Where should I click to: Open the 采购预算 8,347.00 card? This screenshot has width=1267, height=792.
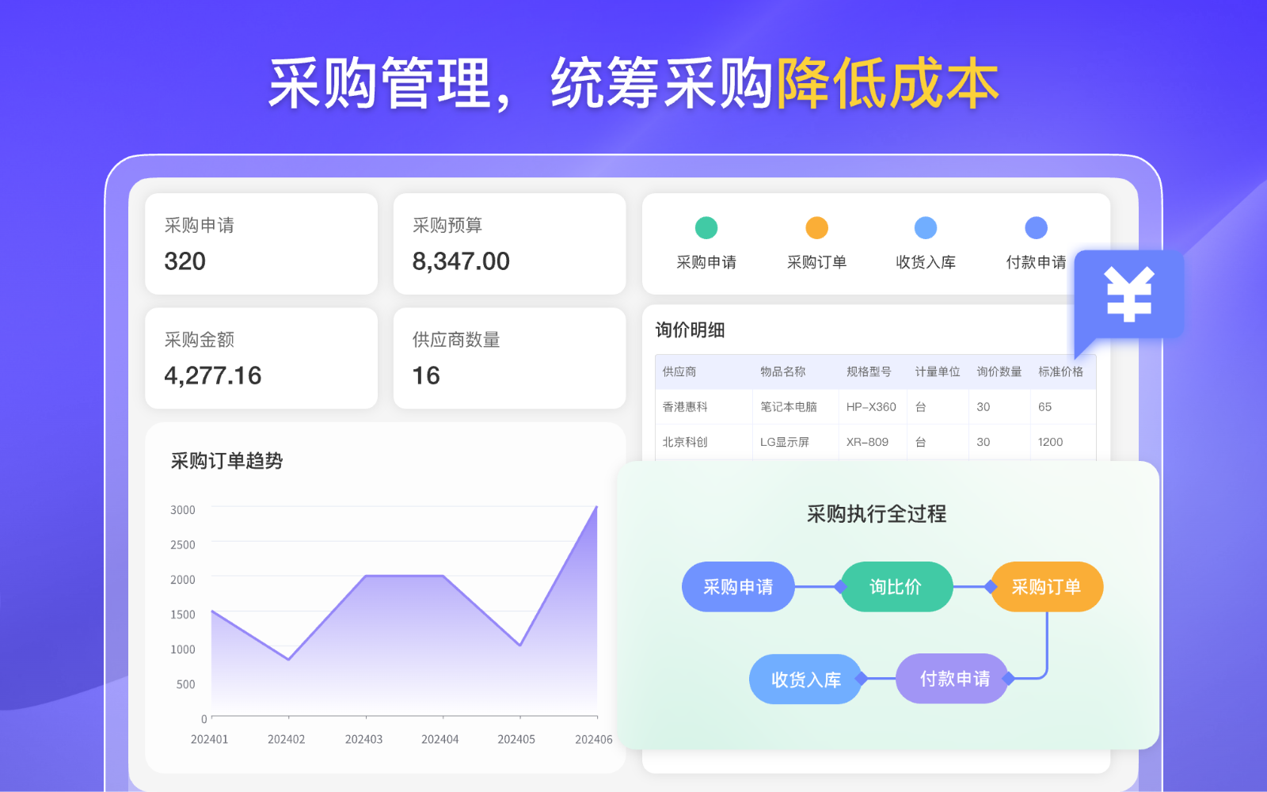tap(509, 244)
